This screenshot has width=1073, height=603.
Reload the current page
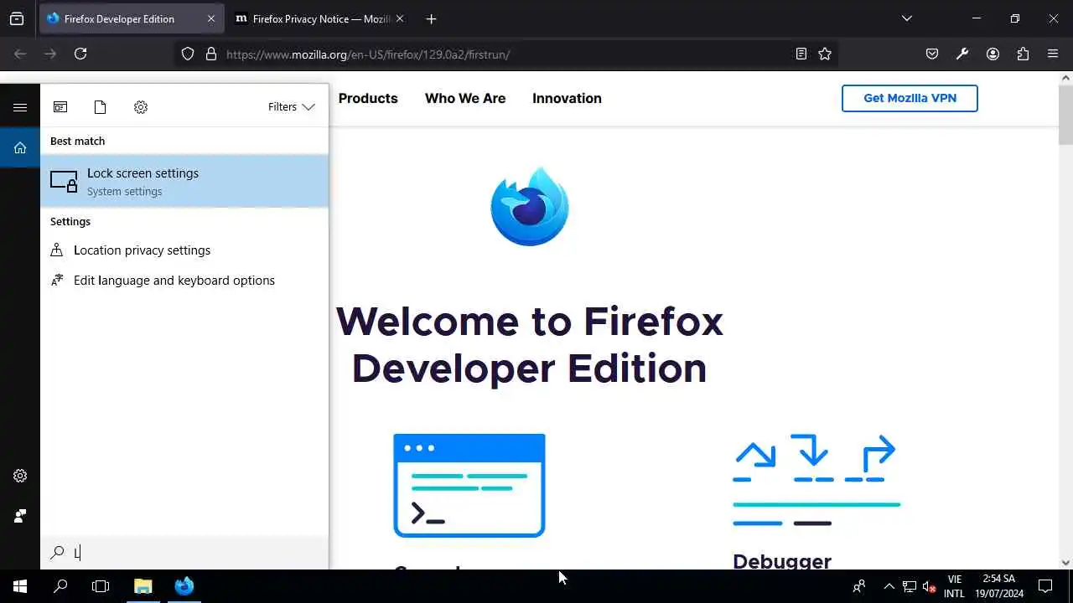coord(80,54)
